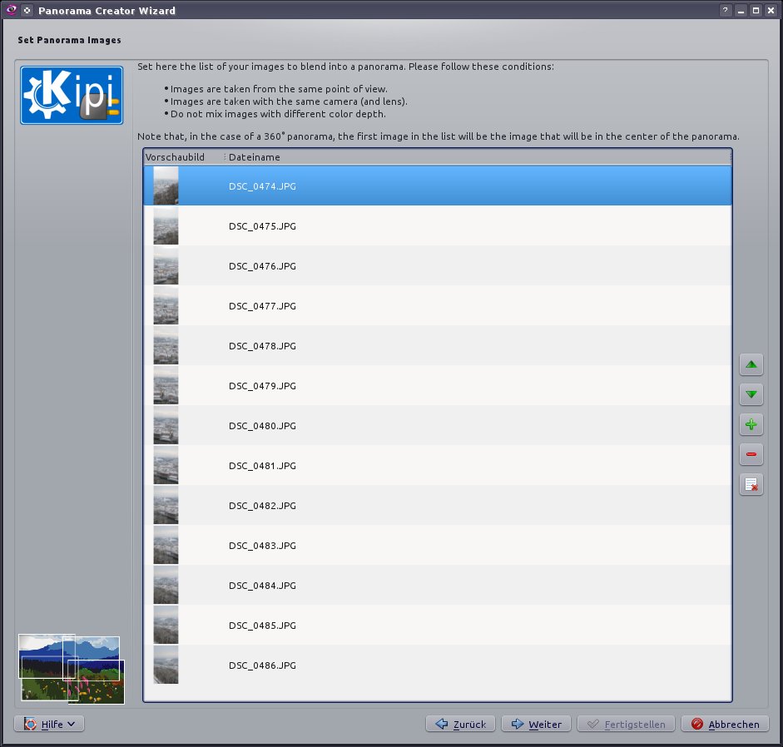Open the Hilfe dropdown menu
This screenshot has width=783, height=747.
coord(49,724)
